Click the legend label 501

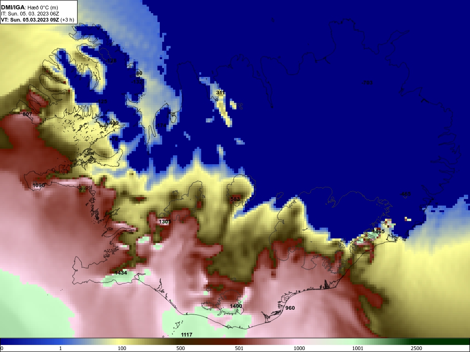click(x=239, y=348)
